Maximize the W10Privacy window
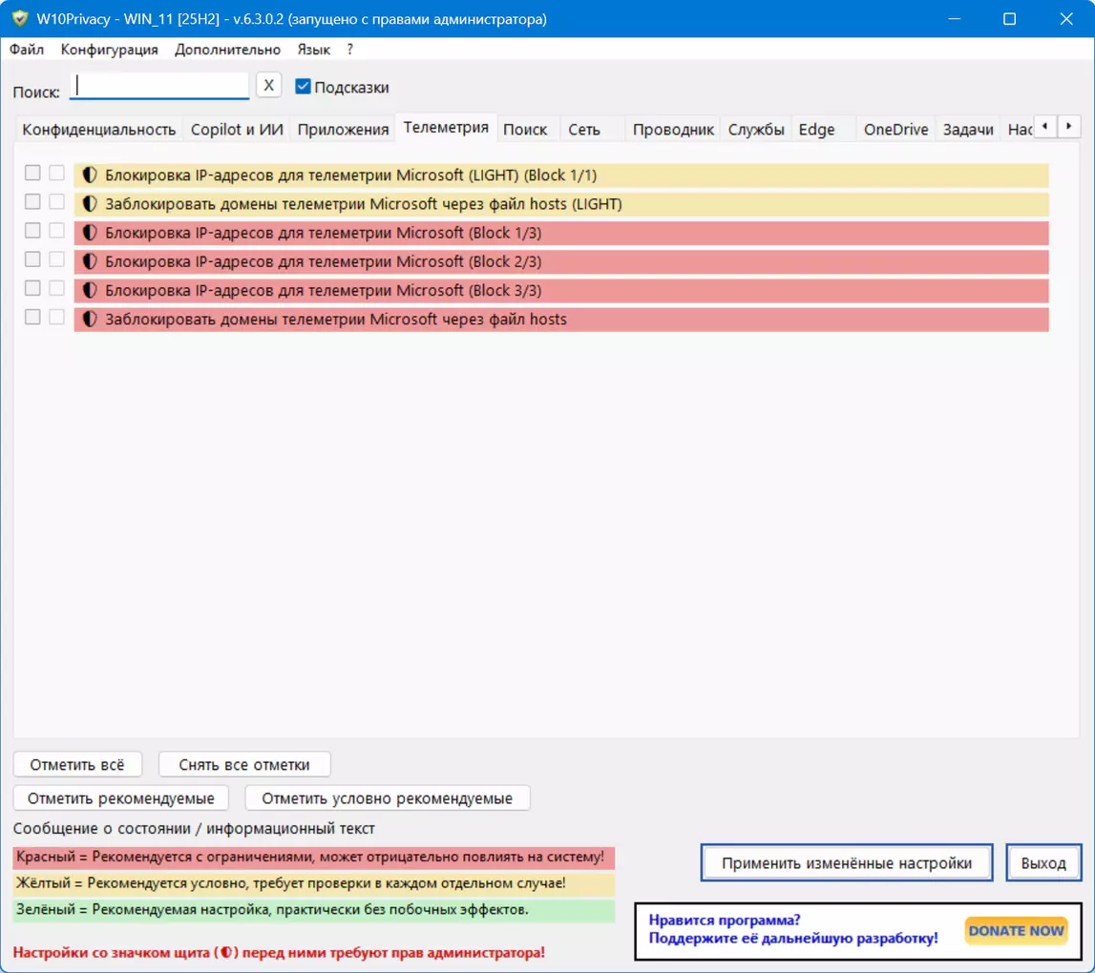This screenshot has height=973, width=1095. pos(1010,19)
